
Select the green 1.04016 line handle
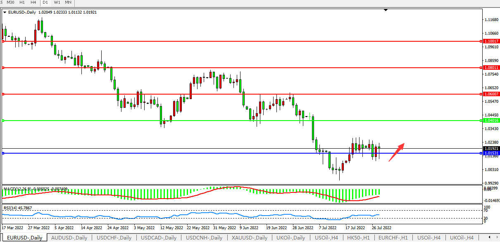coord(3,121)
